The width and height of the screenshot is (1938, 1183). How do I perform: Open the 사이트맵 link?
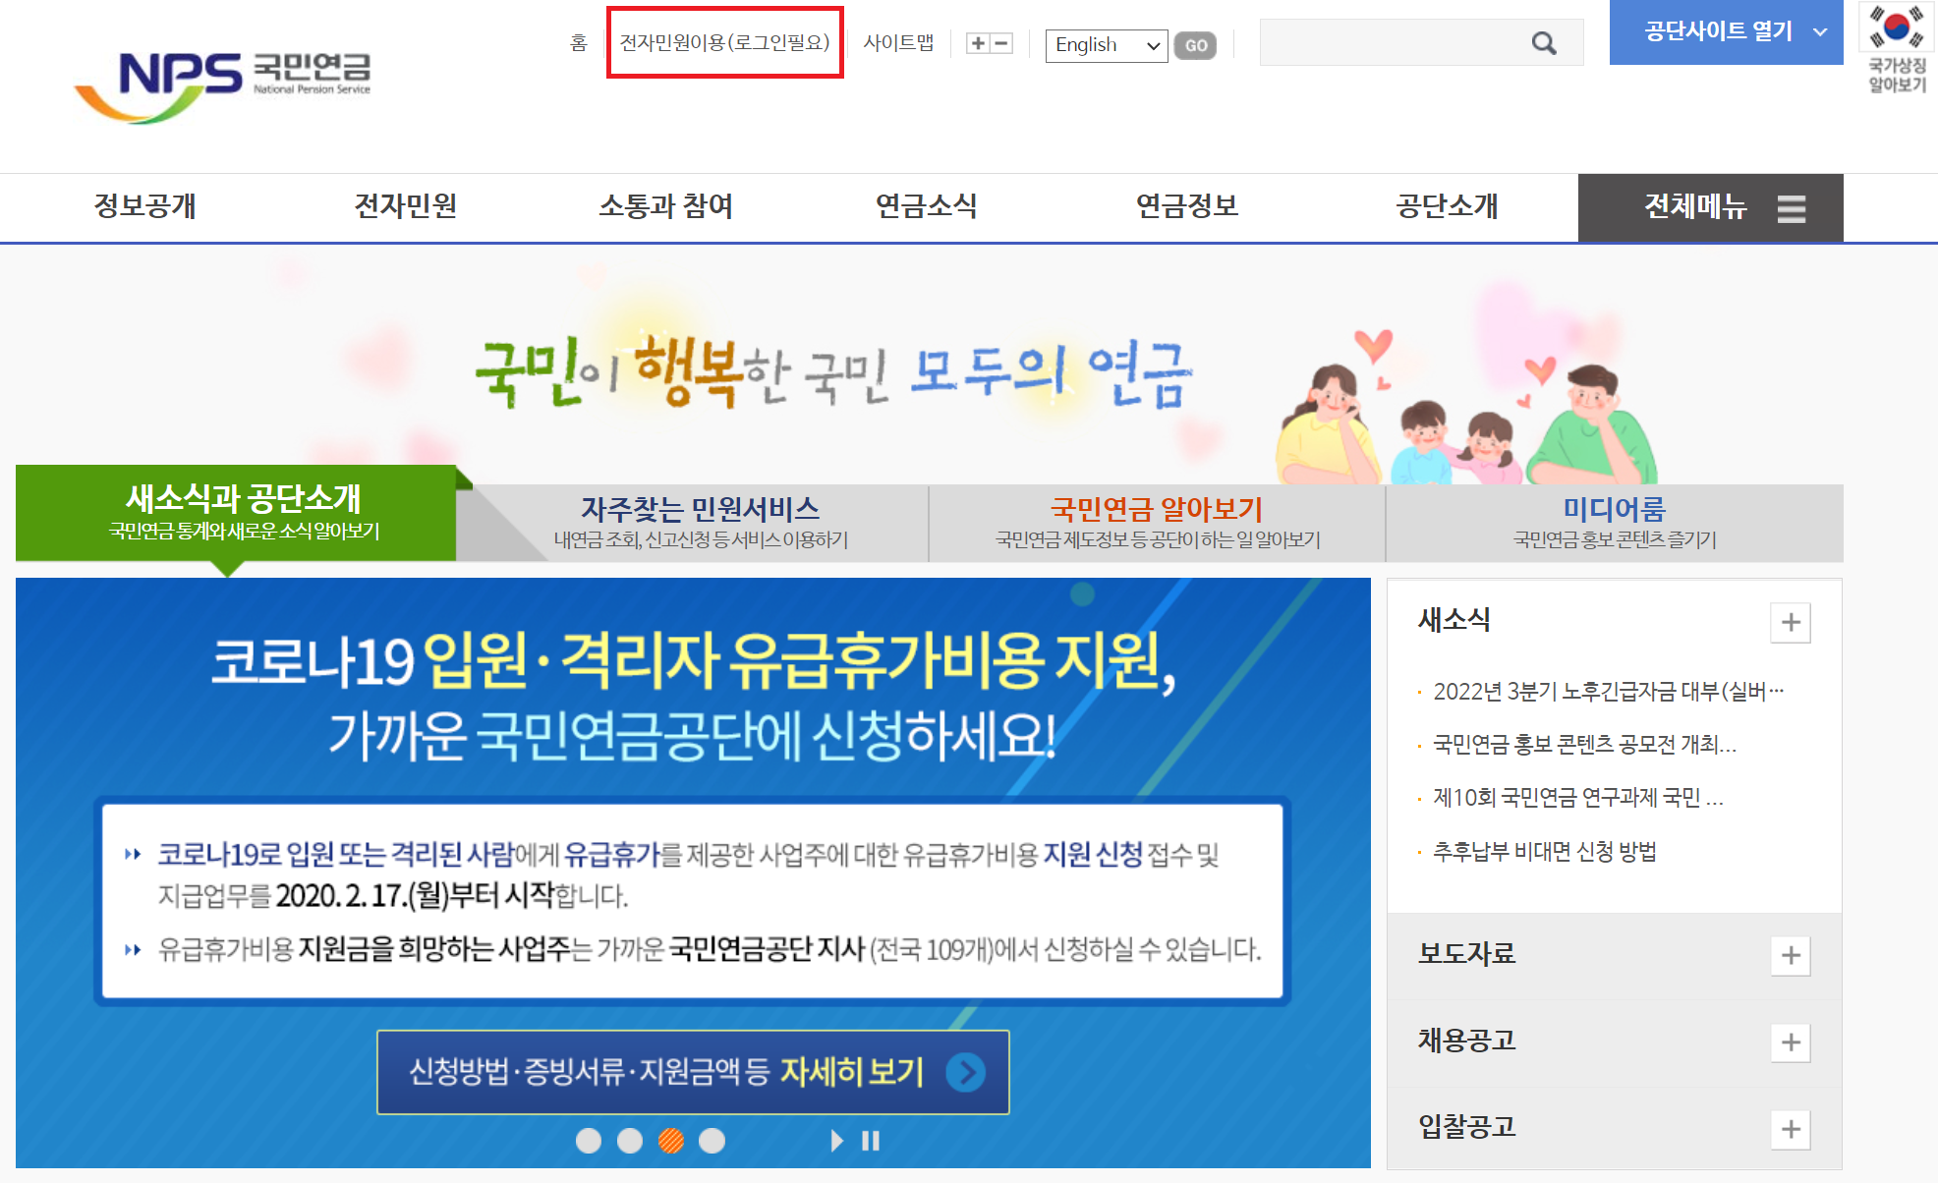pyautogui.click(x=898, y=43)
